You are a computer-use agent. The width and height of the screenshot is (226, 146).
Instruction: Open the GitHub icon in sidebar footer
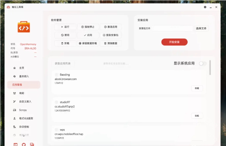pos(24,144)
